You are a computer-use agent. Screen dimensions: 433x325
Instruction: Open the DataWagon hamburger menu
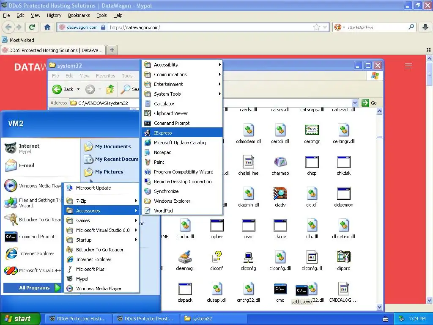[408, 66]
